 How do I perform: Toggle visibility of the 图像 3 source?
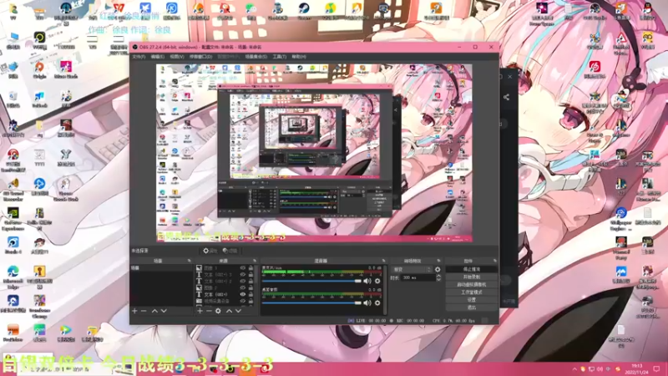243,268
